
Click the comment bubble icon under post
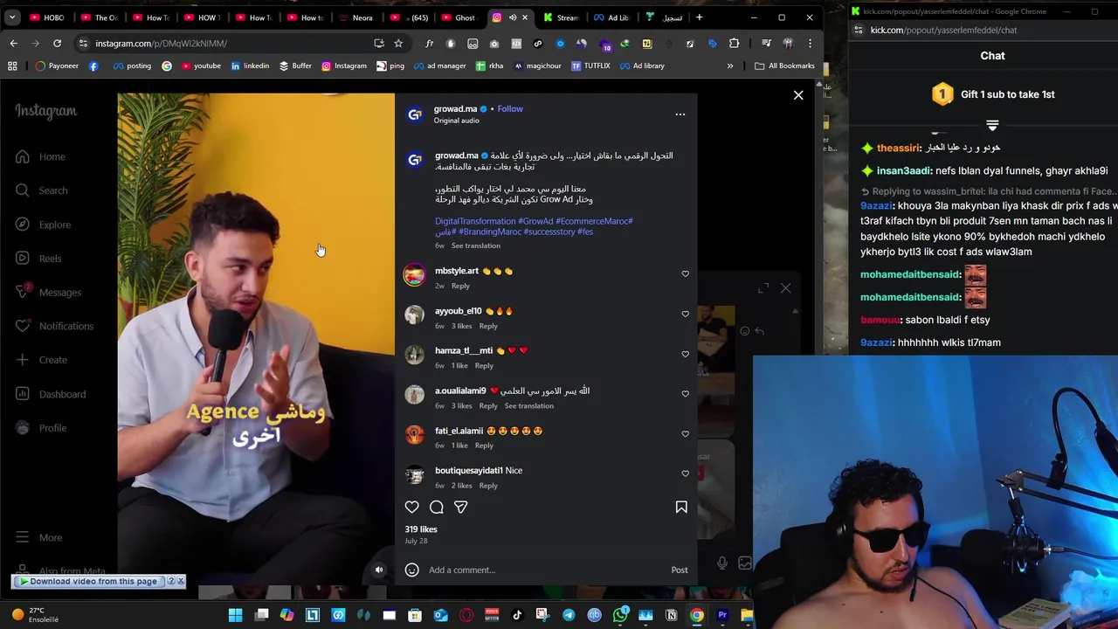pos(437,508)
